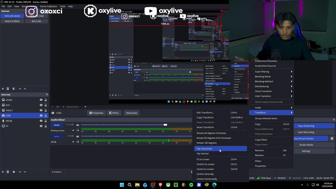The height and width of the screenshot is (189, 336).
Task: Pop out the Controls dock icon
Action: (x=334, y=120)
